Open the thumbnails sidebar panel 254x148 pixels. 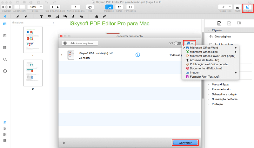tap(5, 24)
